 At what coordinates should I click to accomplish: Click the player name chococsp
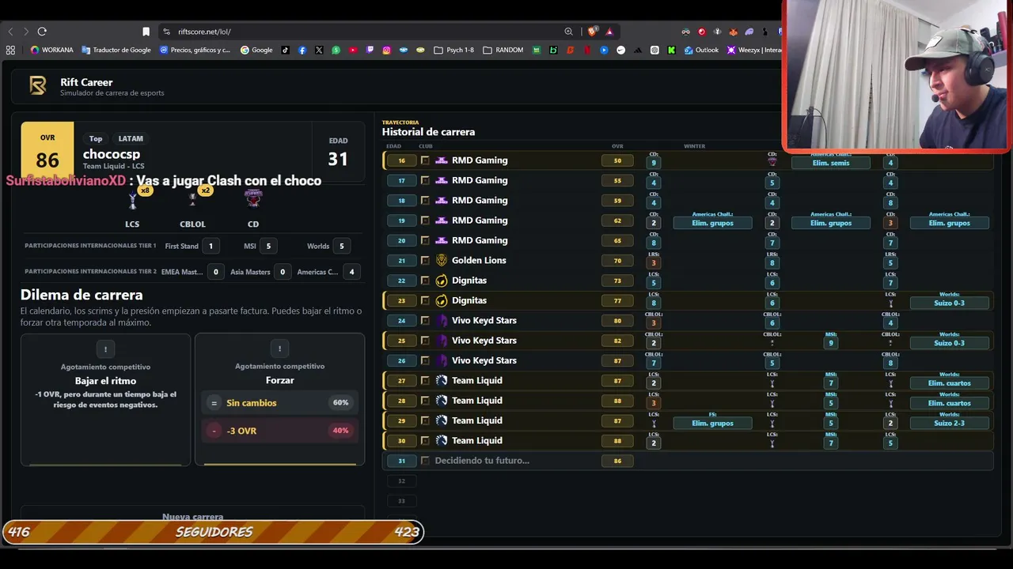(112, 154)
